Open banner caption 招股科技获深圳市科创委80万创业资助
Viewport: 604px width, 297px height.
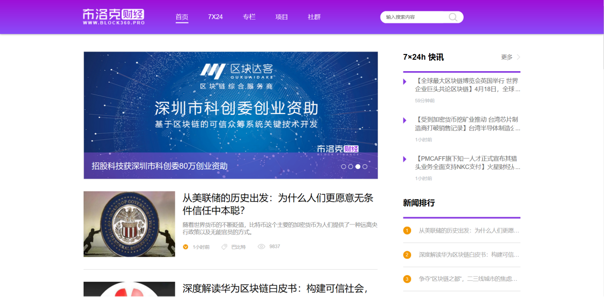tap(159, 166)
